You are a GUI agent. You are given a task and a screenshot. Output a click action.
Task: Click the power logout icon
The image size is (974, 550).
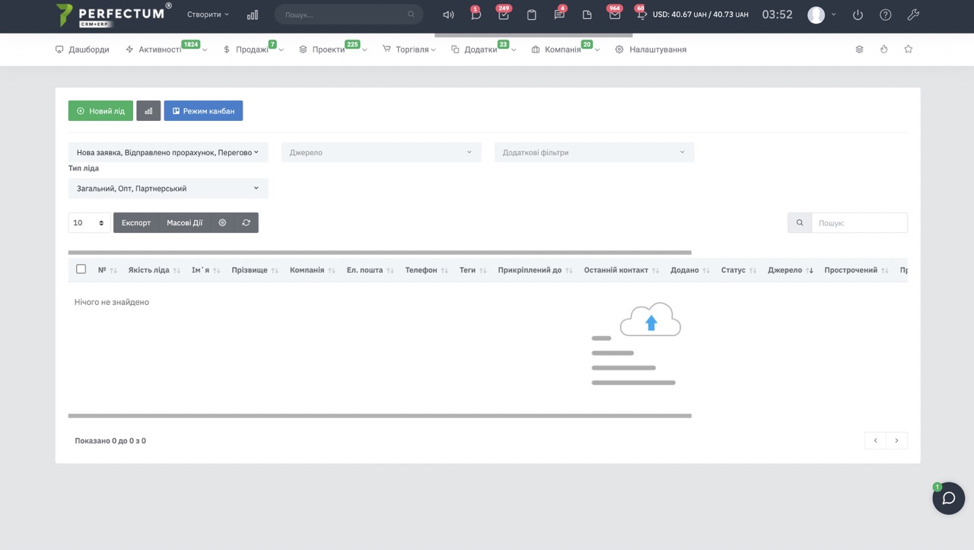pos(858,14)
